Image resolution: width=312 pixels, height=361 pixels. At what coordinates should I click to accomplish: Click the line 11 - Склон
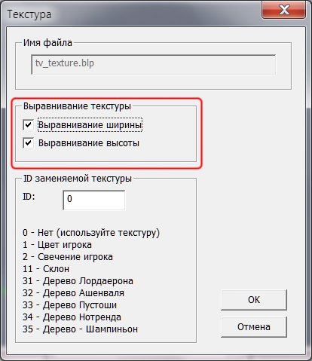point(46,269)
